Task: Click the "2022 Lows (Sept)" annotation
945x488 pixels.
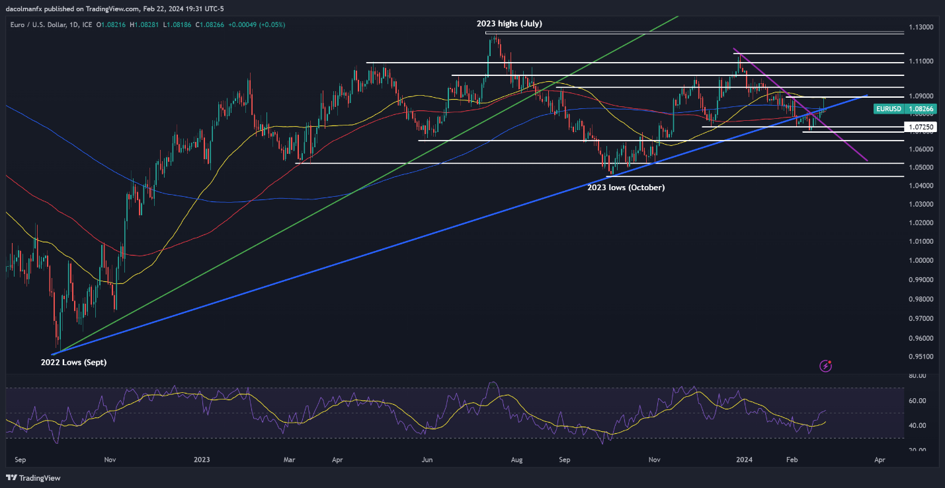Action: 73,363
